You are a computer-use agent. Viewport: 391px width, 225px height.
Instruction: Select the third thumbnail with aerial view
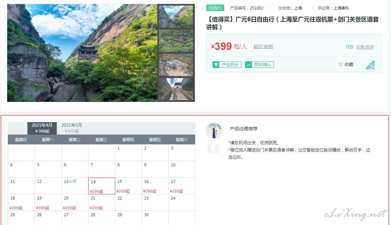tap(176, 65)
